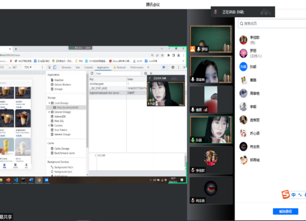Switch to the Elements tab
306x221 pixels.
[66, 67]
